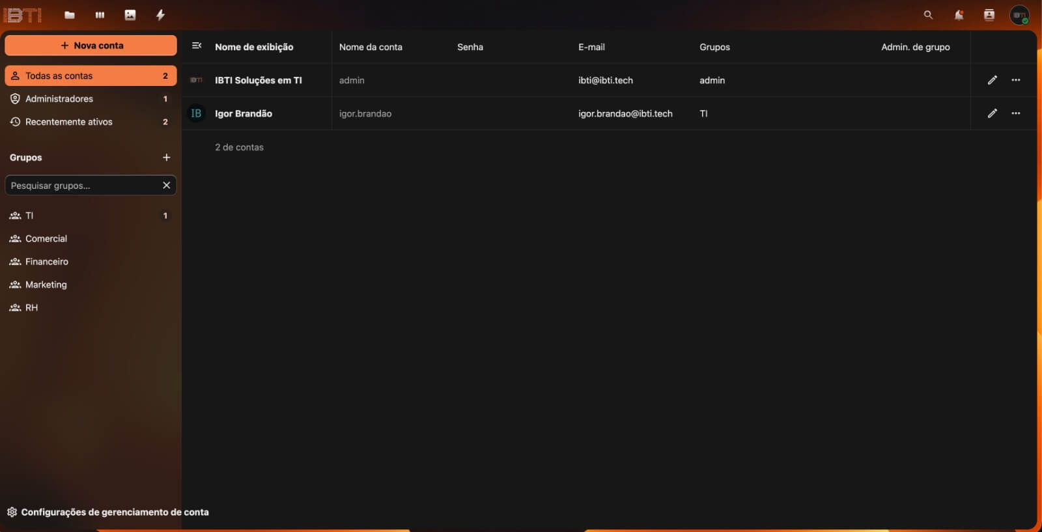Add a new group with plus icon
This screenshot has height=532, width=1042.
click(x=167, y=158)
